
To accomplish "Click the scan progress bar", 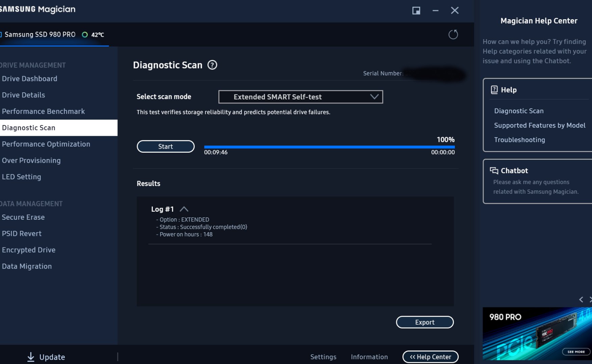I will [x=329, y=147].
